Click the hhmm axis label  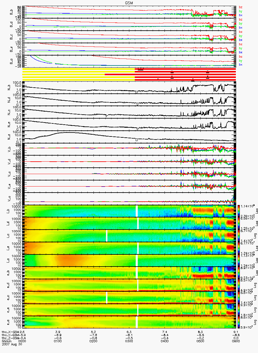6,341
